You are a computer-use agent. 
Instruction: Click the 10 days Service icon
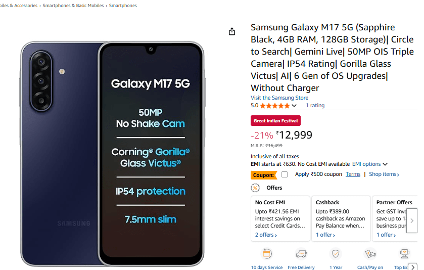tap(267, 254)
